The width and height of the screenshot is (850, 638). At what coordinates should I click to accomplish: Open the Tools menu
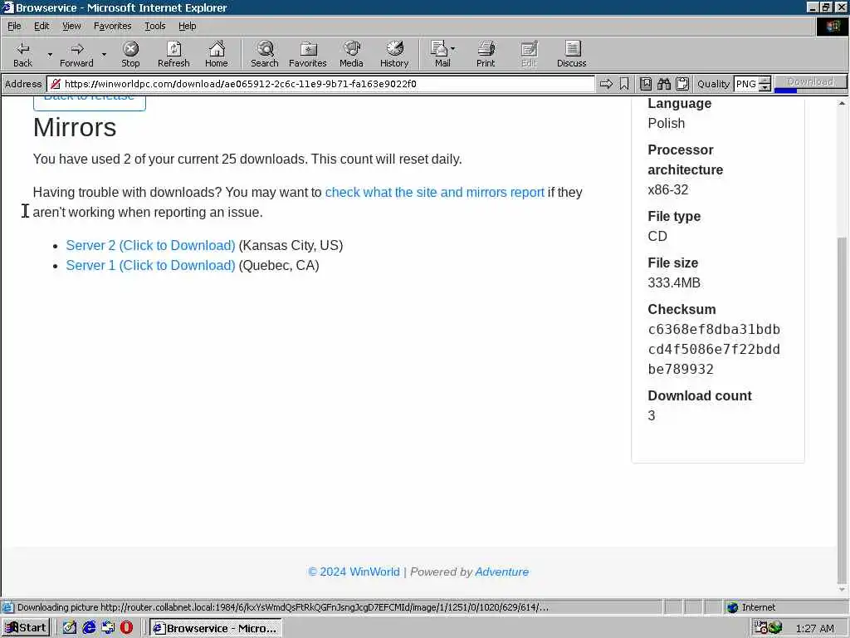[154, 26]
